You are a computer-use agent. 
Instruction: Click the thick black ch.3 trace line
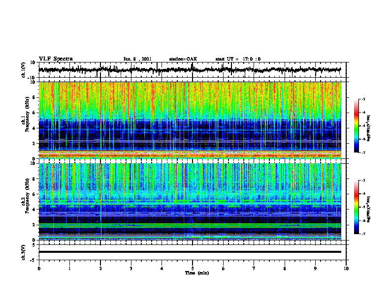point(190,252)
